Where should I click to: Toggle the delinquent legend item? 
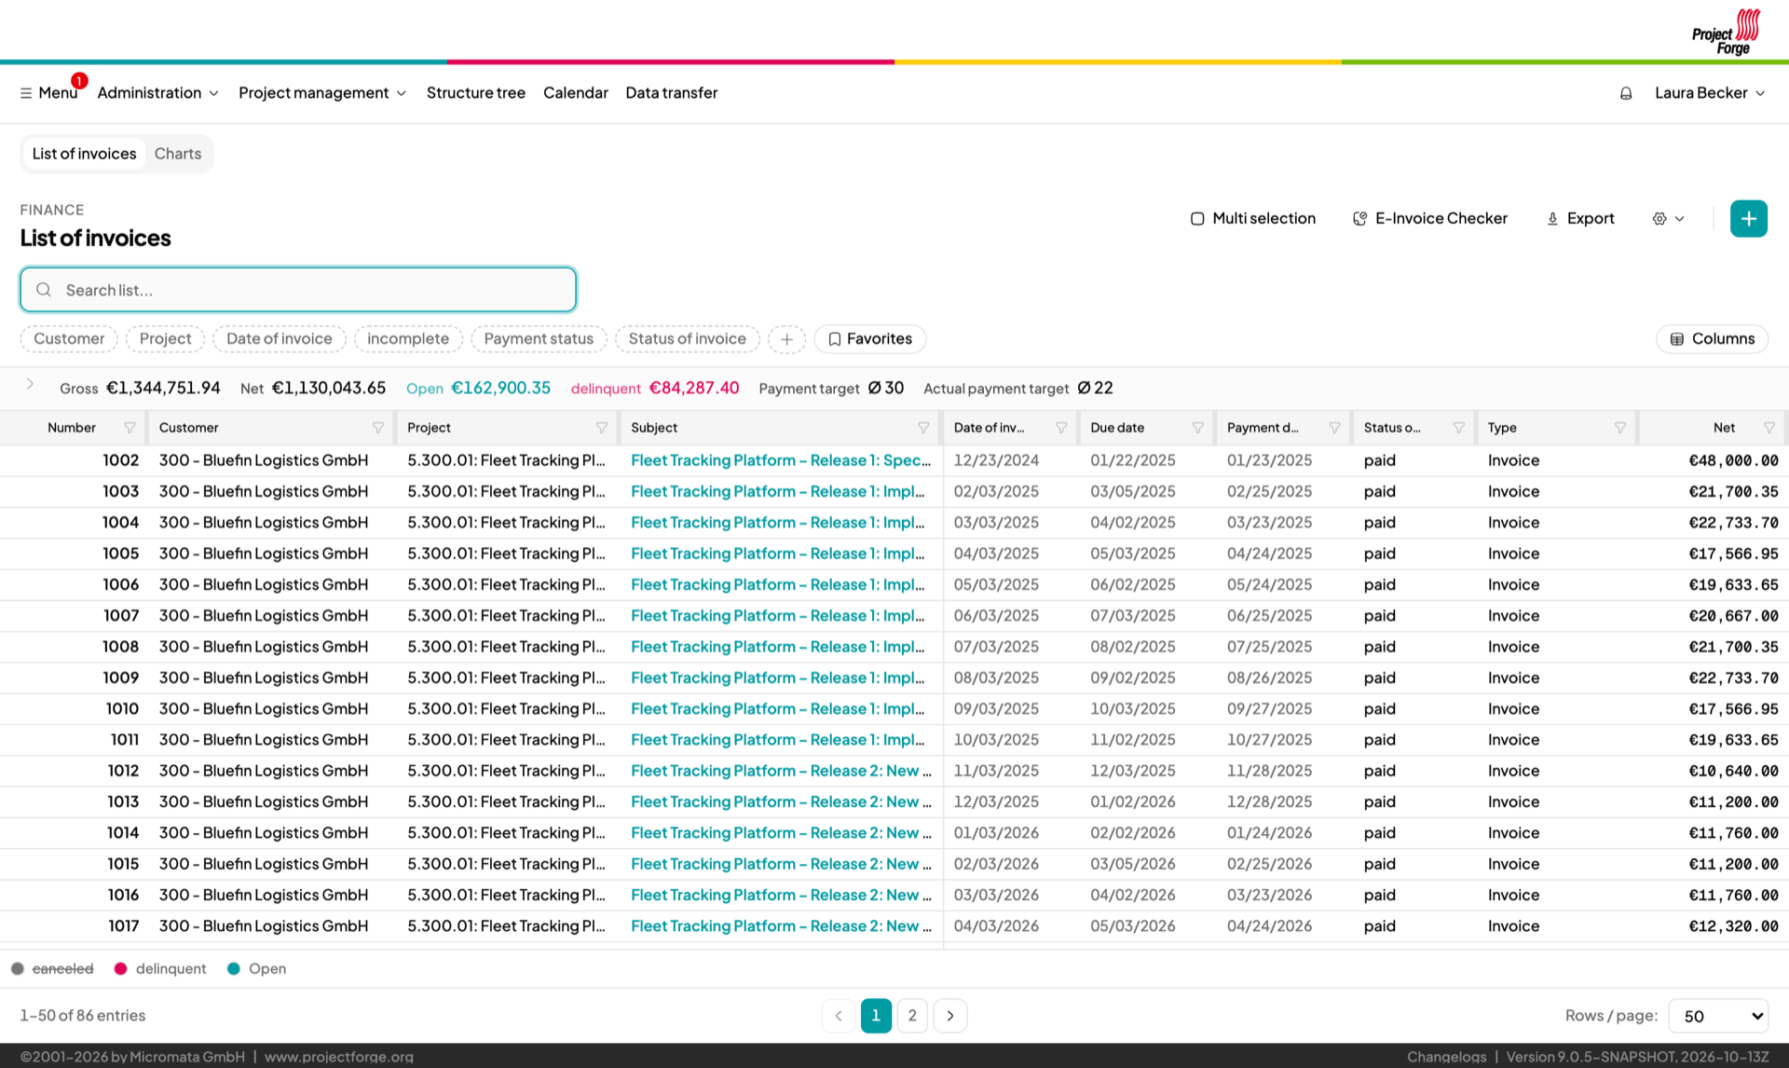[x=159, y=969]
